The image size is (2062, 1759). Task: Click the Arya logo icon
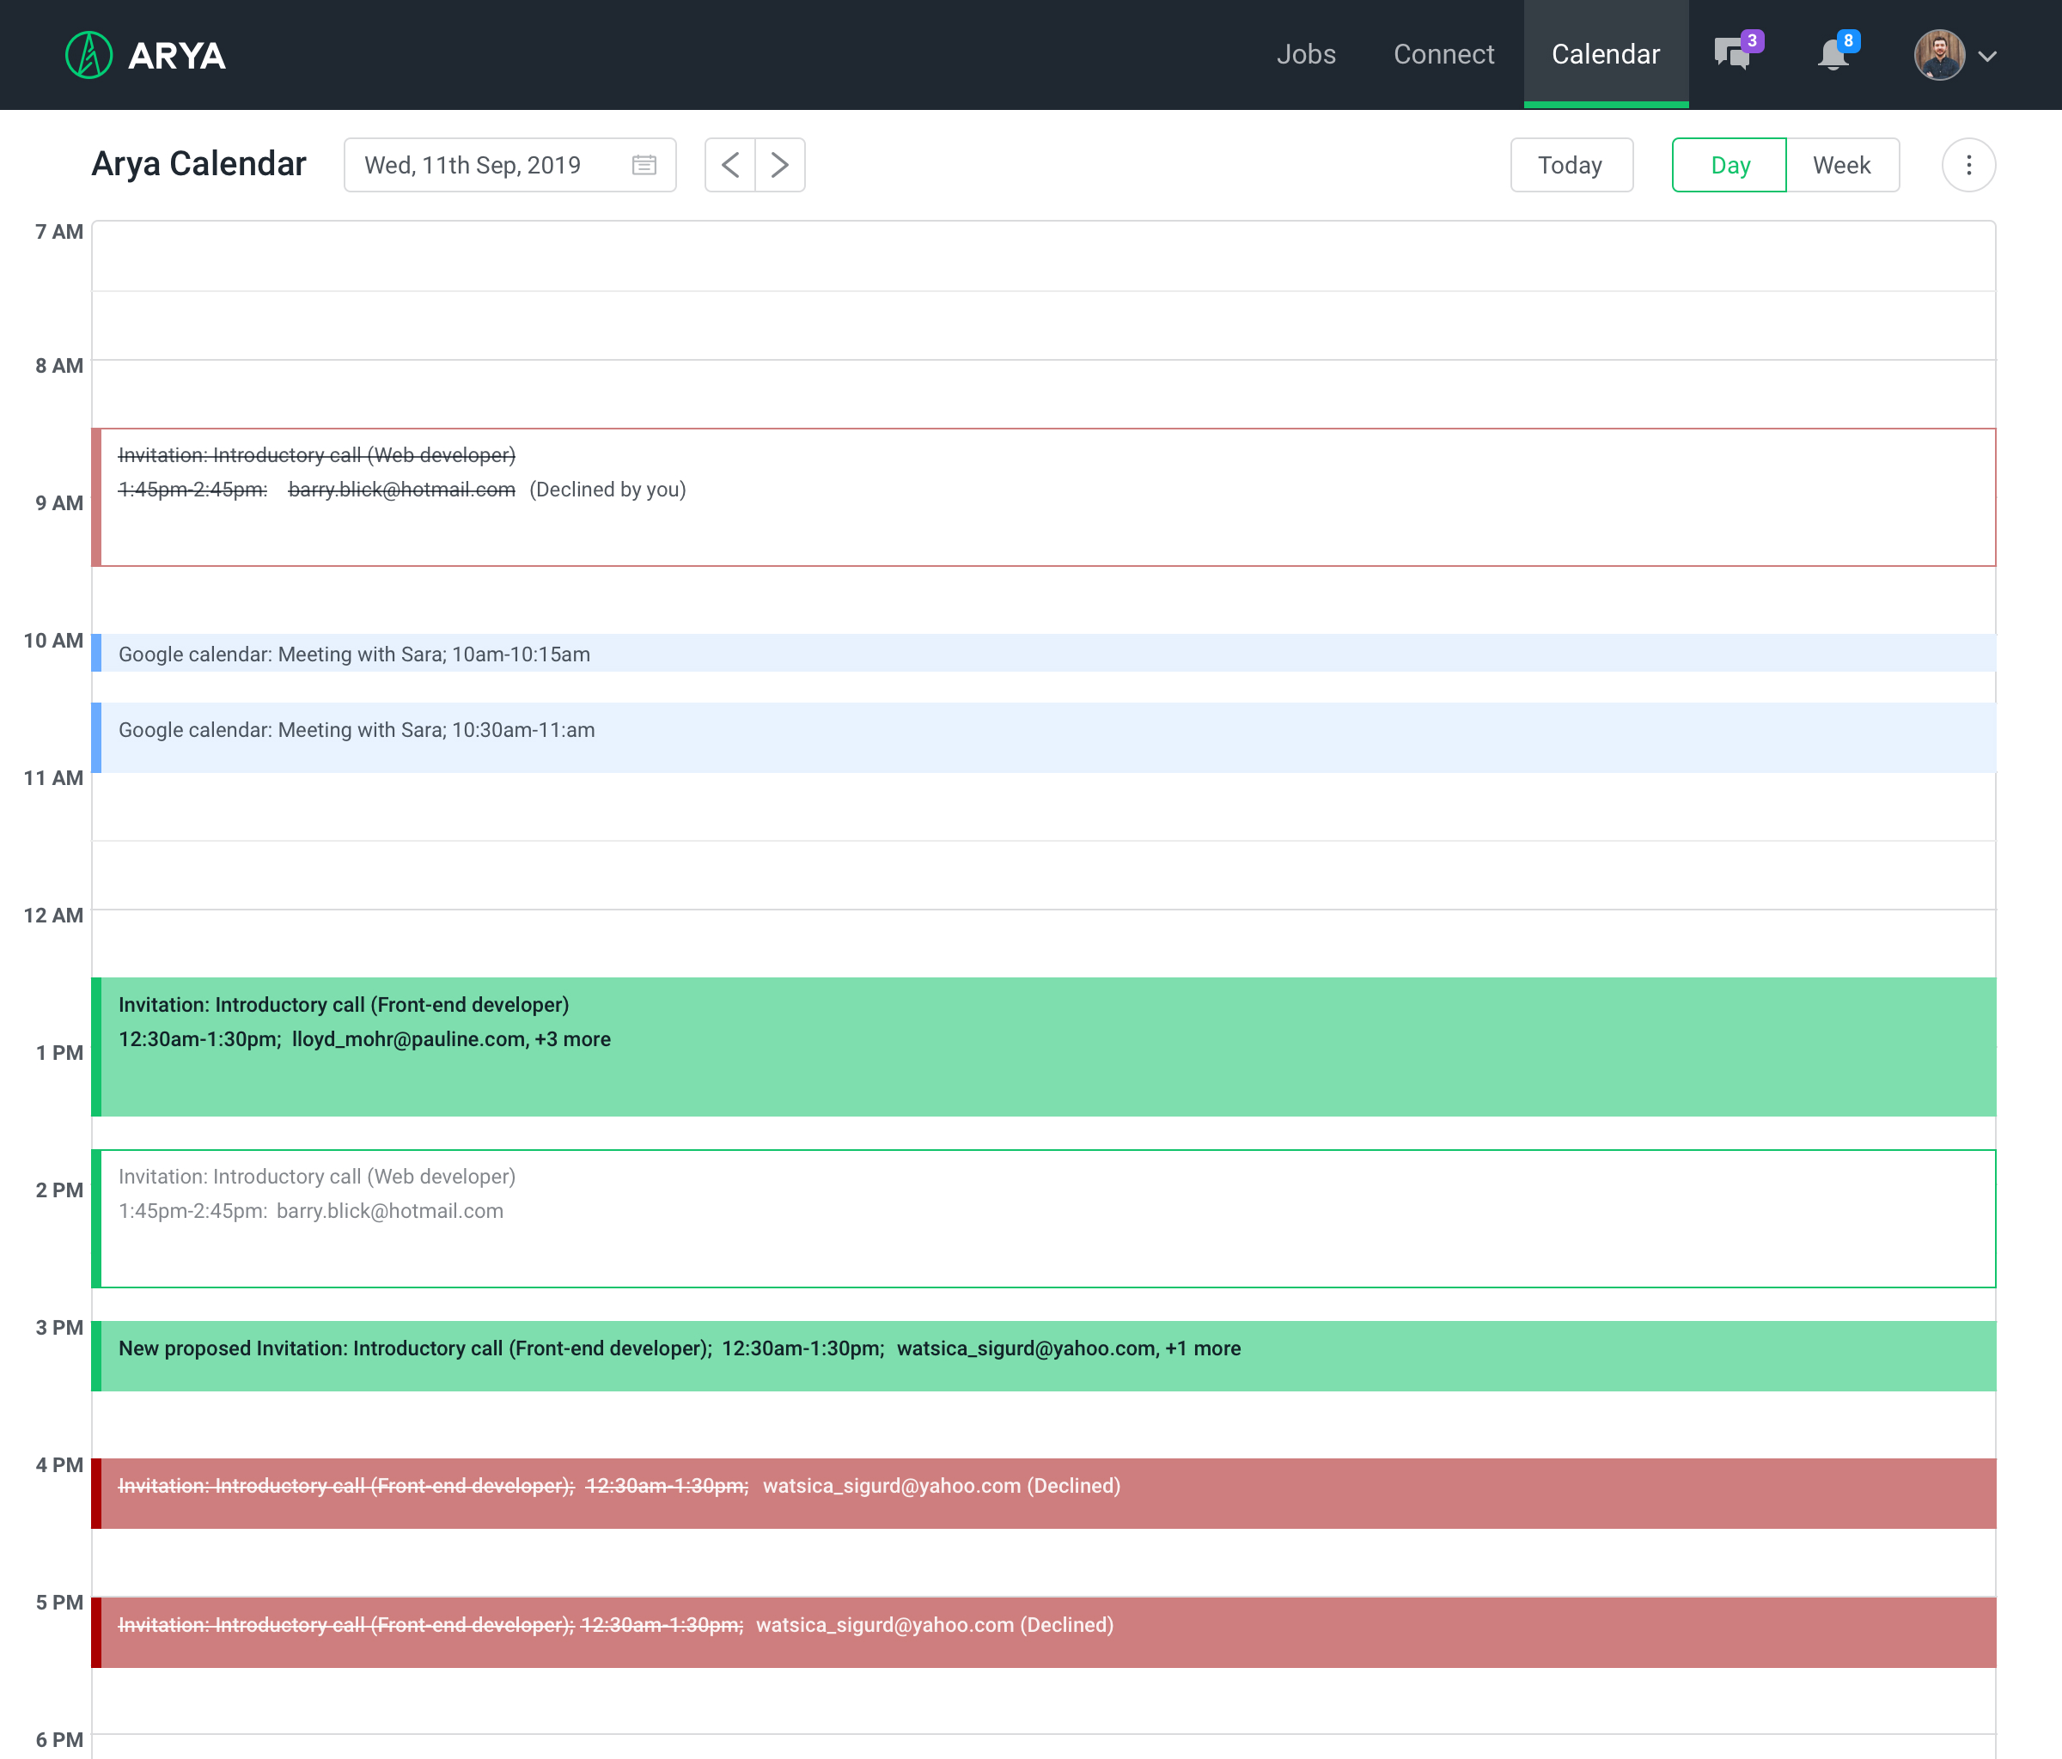coord(88,55)
